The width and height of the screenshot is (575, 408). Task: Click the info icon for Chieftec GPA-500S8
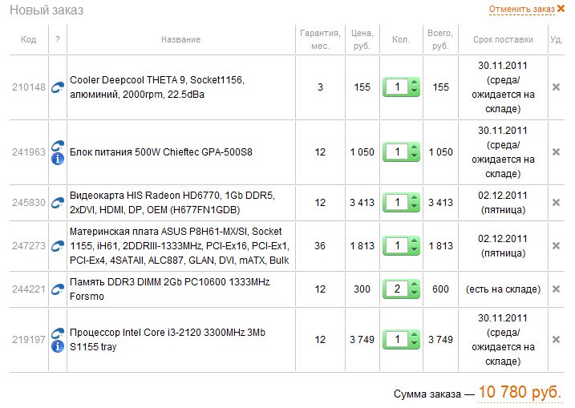click(58, 159)
